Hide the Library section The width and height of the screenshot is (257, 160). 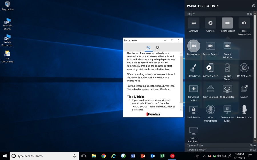coord(250,14)
